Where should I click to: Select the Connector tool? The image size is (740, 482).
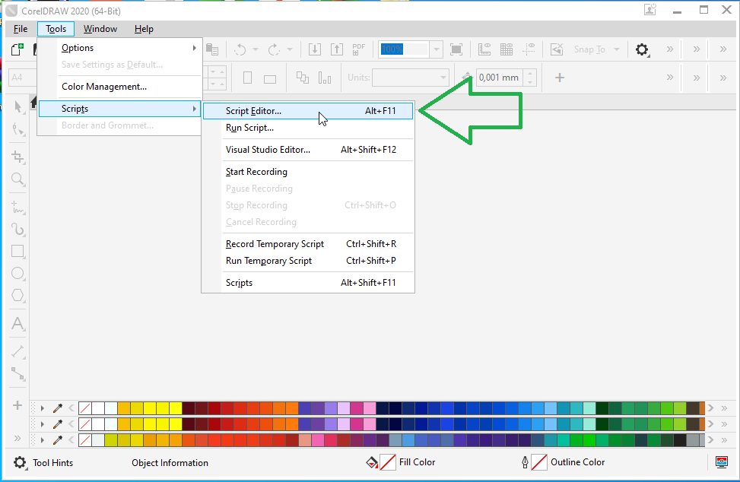click(x=18, y=373)
